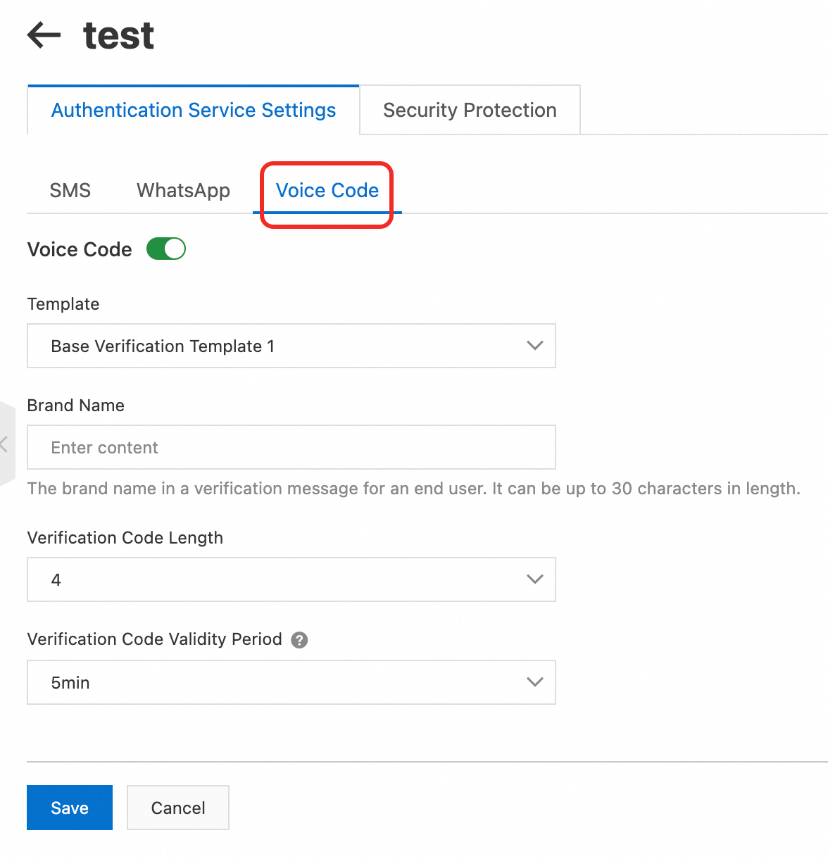Click the Validity Period help icon
Viewport: 828px width, 859px height.
(x=299, y=640)
